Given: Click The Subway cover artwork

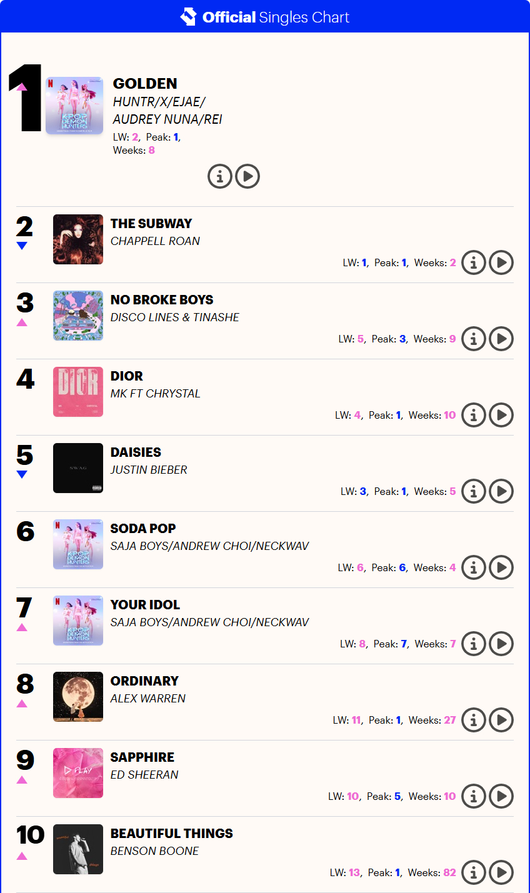Looking at the screenshot, I should 78,239.
